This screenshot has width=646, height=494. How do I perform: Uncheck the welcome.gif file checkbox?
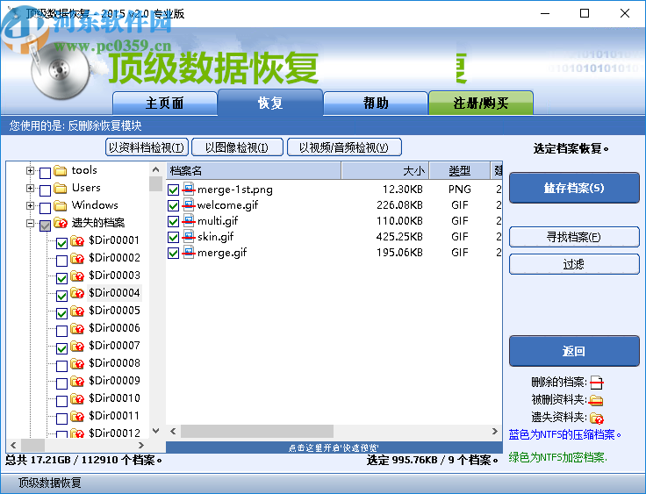pos(173,205)
